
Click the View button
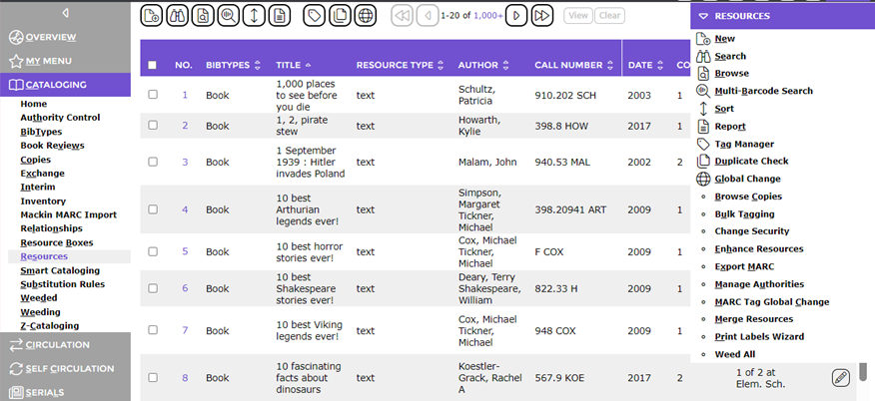tap(578, 16)
